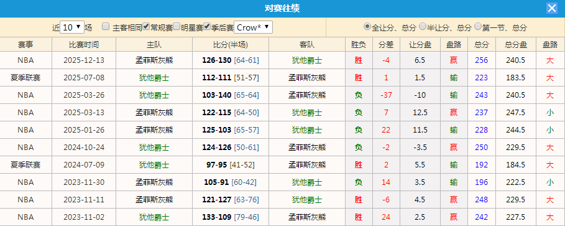Click the 比赛时间 column header
The height and width of the screenshot is (226, 565).
(84, 44)
